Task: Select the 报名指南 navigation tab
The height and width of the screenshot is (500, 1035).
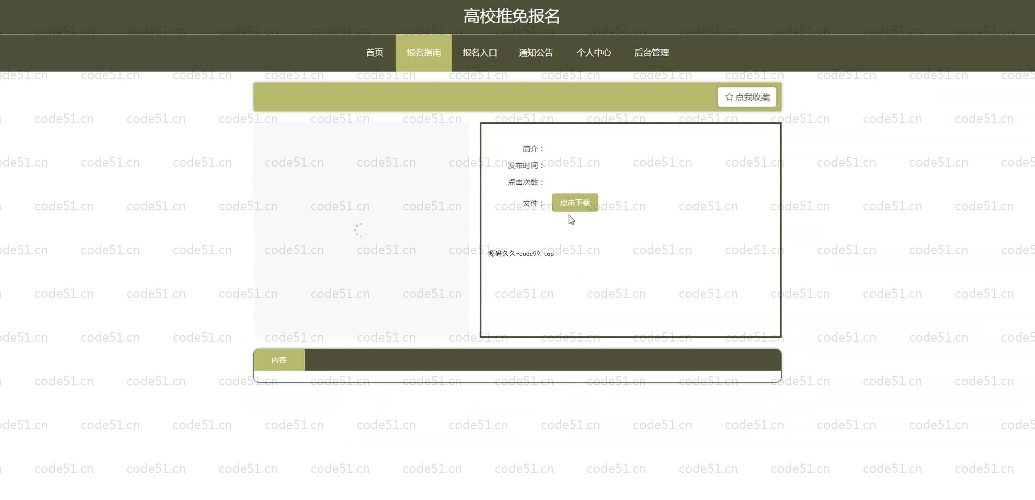Action: (423, 53)
